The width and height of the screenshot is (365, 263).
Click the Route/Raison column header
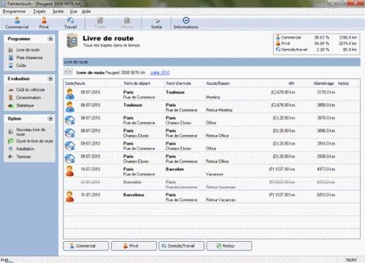click(218, 83)
